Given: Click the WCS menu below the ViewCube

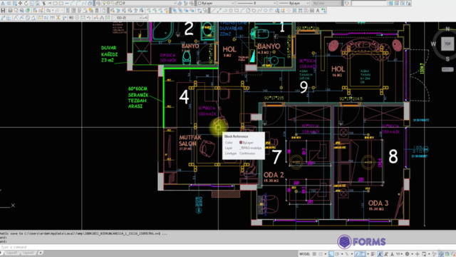Looking at the screenshot, I should tap(447, 69).
